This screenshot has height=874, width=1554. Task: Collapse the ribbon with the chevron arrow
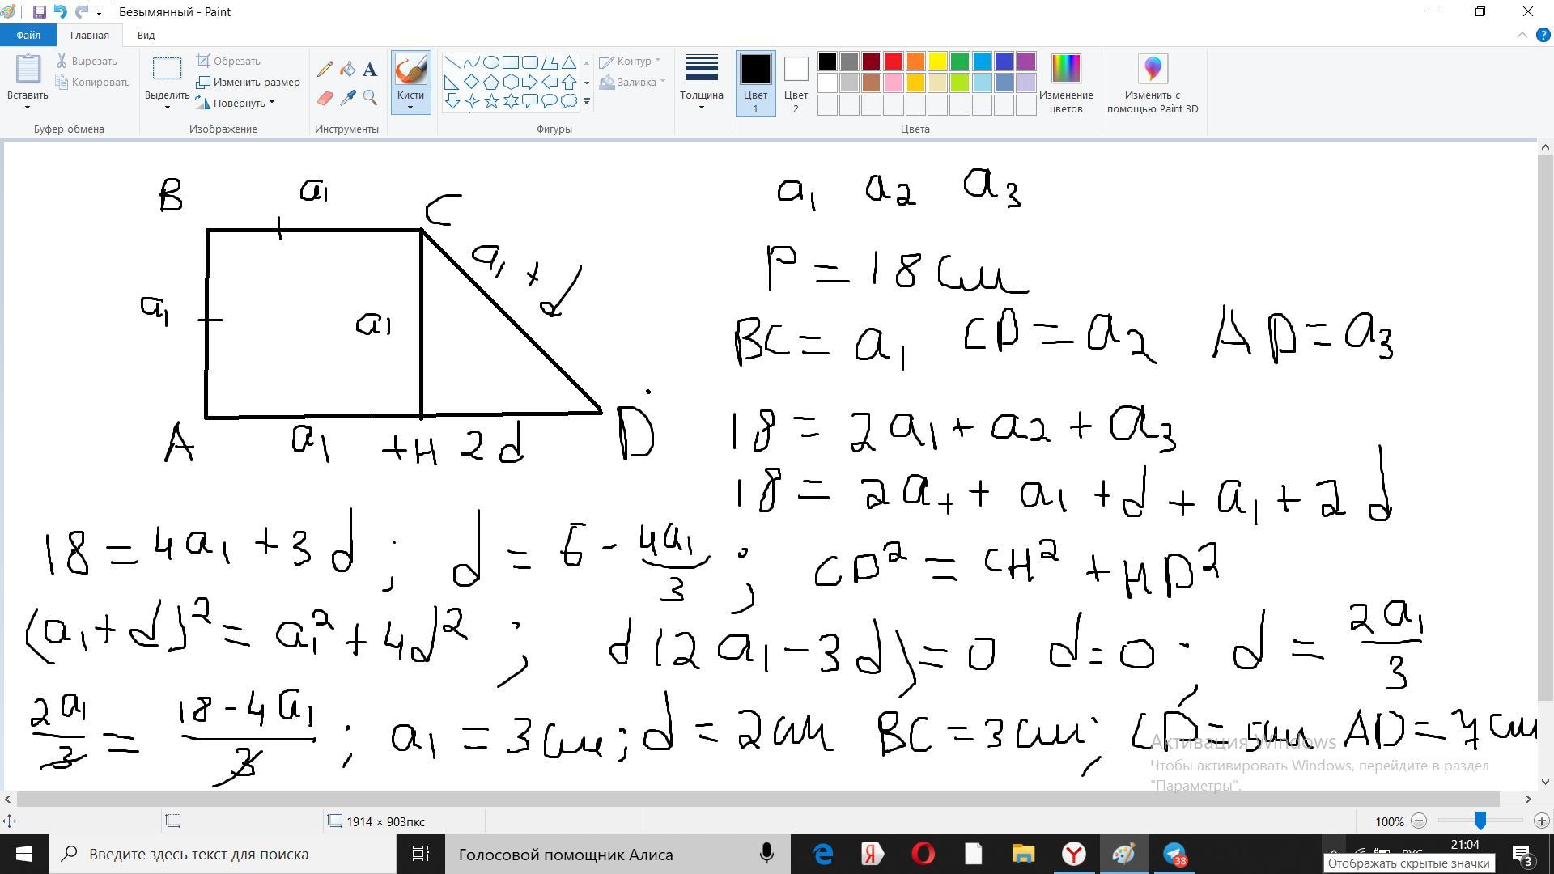[x=1522, y=35]
